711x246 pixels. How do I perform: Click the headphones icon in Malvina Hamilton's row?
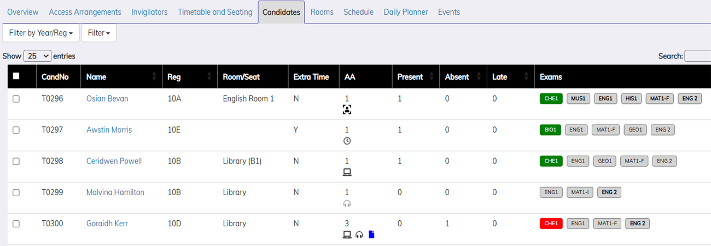point(347,203)
